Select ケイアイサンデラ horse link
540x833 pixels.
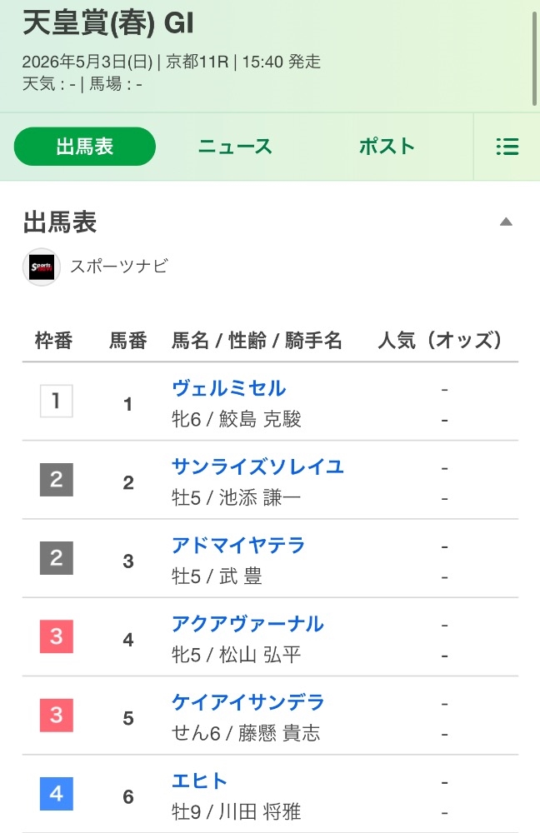click(248, 702)
